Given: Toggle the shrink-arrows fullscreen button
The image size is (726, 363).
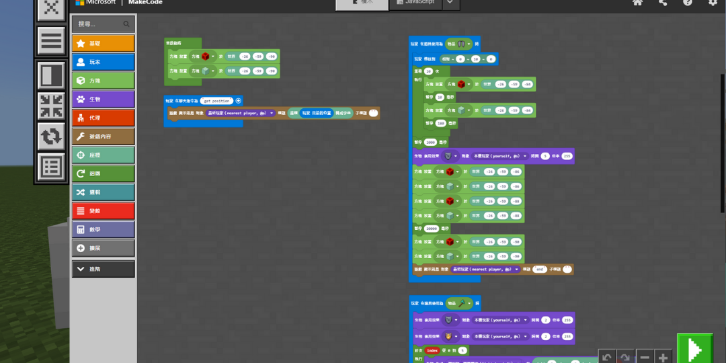Looking at the screenshot, I should [52, 106].
